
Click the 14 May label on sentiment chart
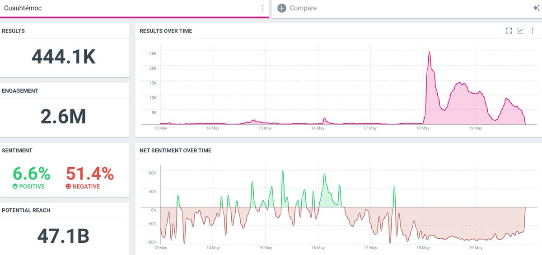[213, 248]
